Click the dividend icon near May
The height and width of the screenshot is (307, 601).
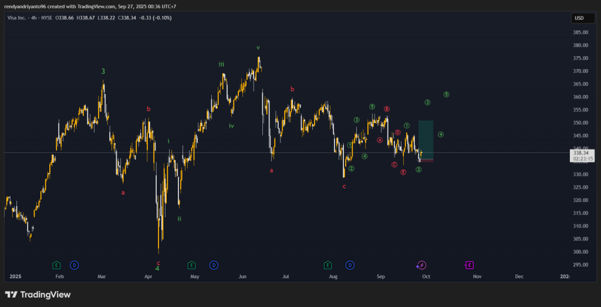214,265
